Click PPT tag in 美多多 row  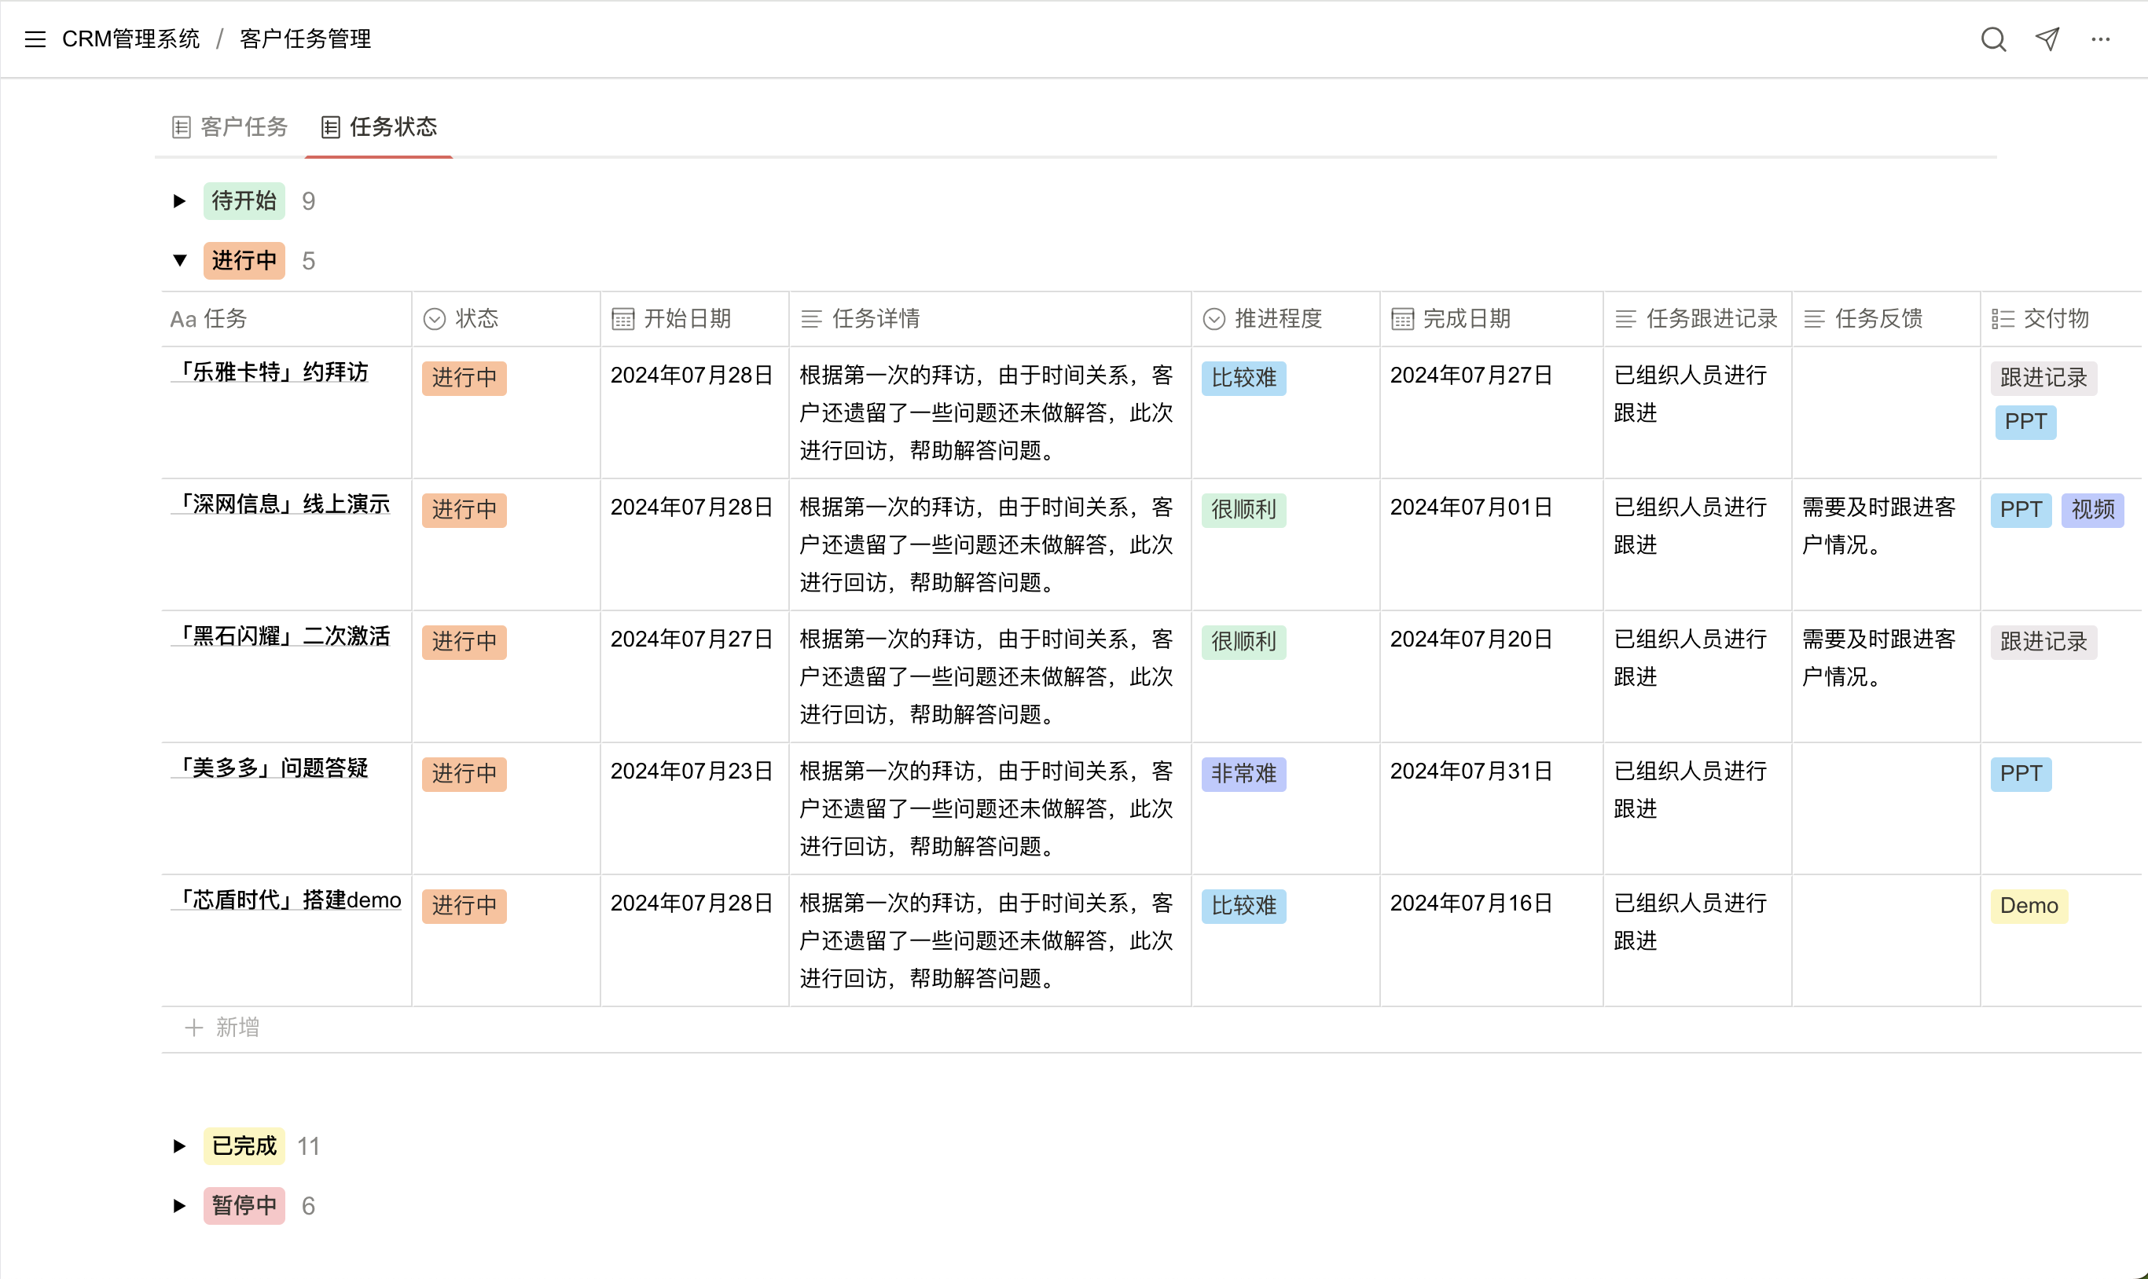pos(2021,773)
